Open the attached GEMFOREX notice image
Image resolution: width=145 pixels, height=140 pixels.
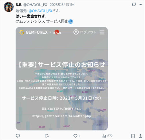pyautogui.click(x=62, y=79)
